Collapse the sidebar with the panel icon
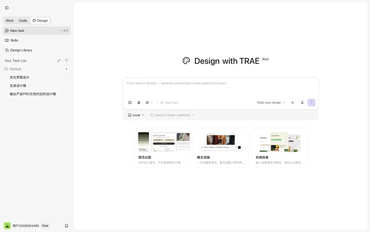Screen dimensions: 370x232 pos(7,8)
